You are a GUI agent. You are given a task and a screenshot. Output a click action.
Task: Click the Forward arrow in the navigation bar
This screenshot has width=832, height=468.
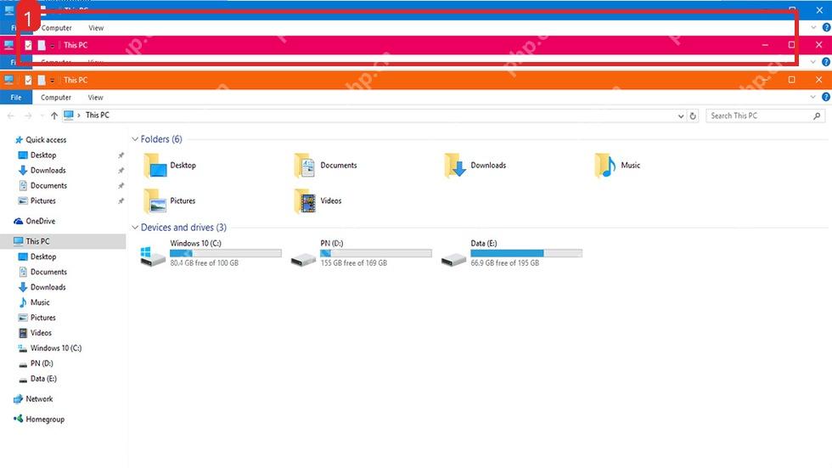[x=28, y=116]
